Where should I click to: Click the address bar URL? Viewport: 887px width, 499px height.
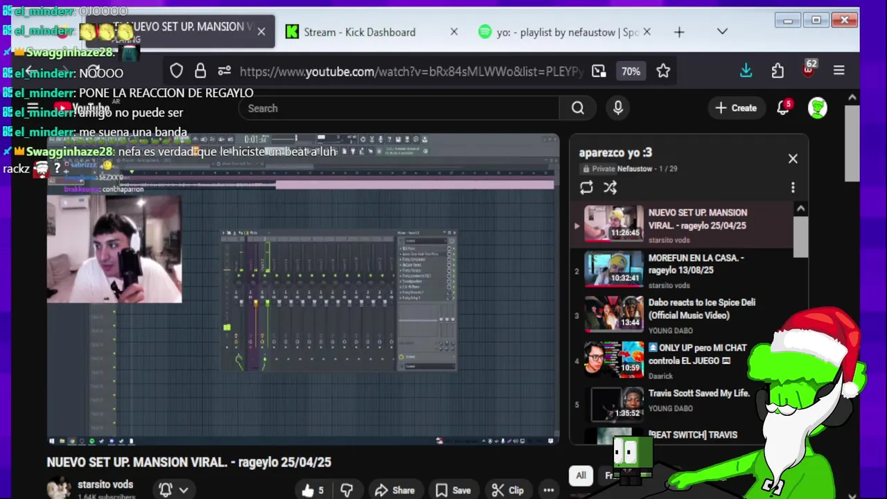point(412,71)
